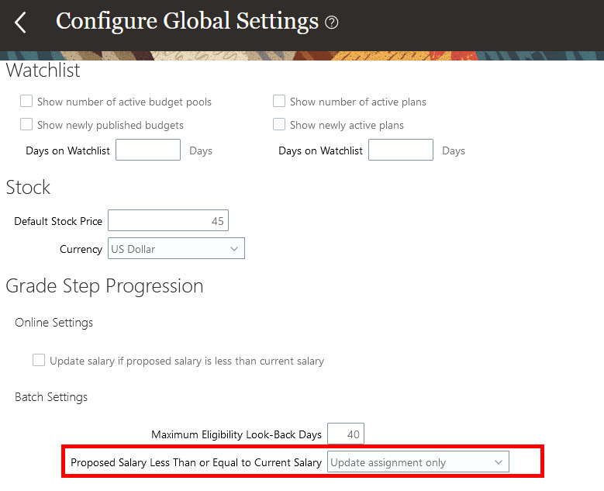Viewport: 604px width, 491px height.
Task: Toggle Show number of active plans
Action: coord(280,102)
